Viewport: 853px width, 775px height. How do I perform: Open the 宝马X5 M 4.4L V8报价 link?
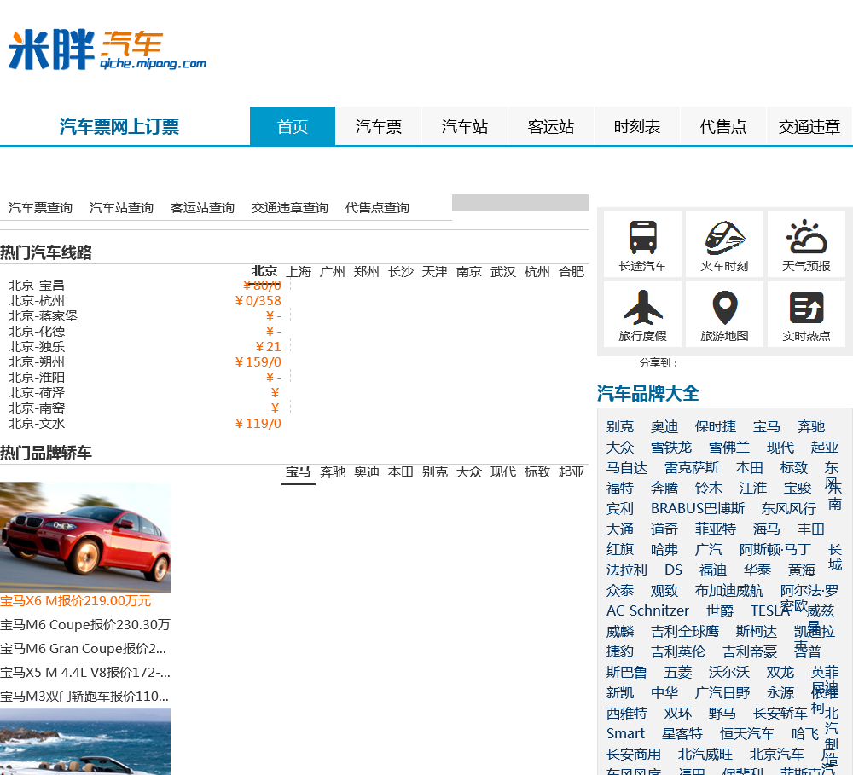coord(85,673)
